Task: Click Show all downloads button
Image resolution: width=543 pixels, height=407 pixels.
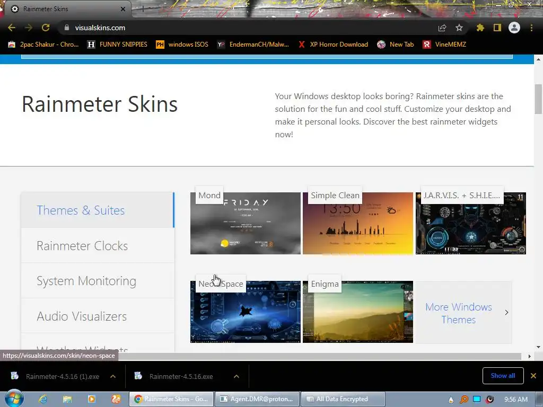Action: click(503, 376)
